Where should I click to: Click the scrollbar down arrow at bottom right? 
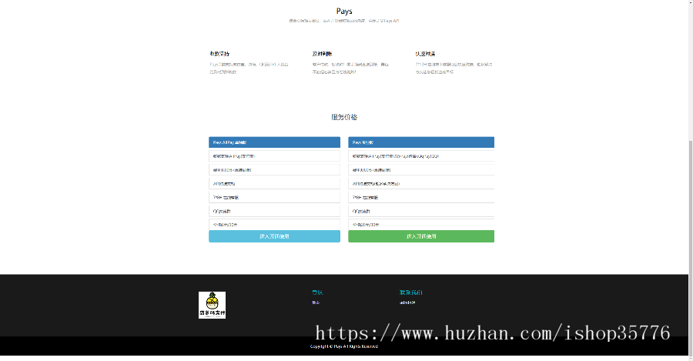point(689,356)
